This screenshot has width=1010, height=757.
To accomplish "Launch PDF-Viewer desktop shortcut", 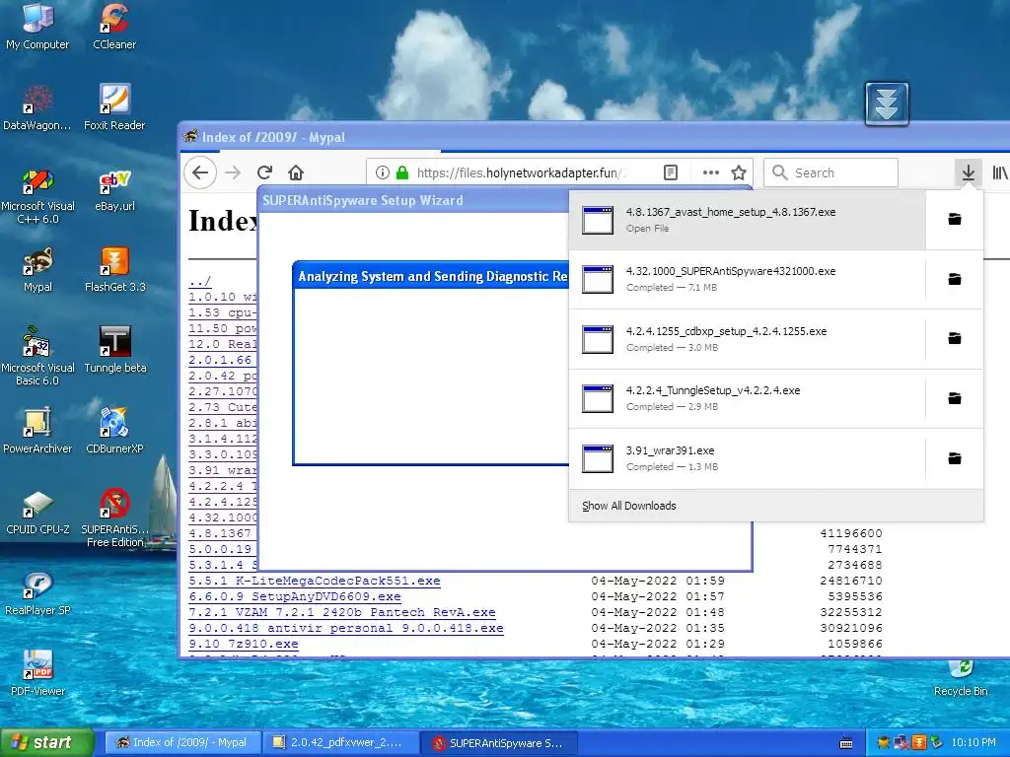I will pyautogui.click(x=37, y=673).
